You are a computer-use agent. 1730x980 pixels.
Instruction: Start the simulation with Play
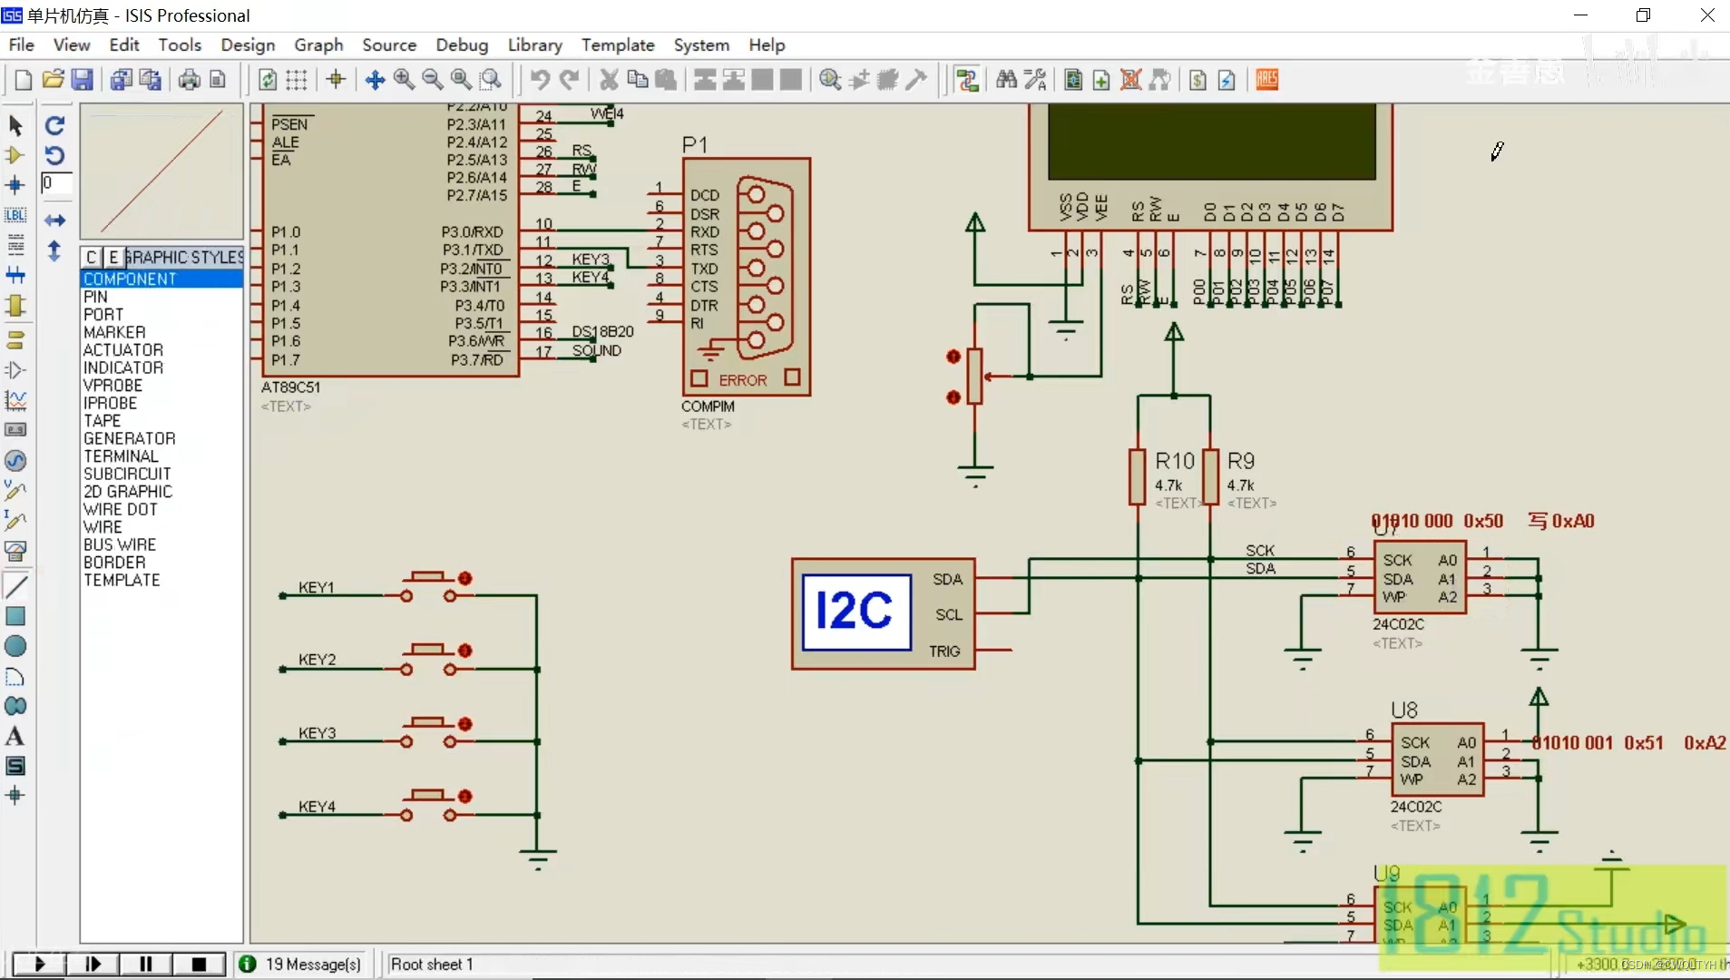tap(39, 964)
